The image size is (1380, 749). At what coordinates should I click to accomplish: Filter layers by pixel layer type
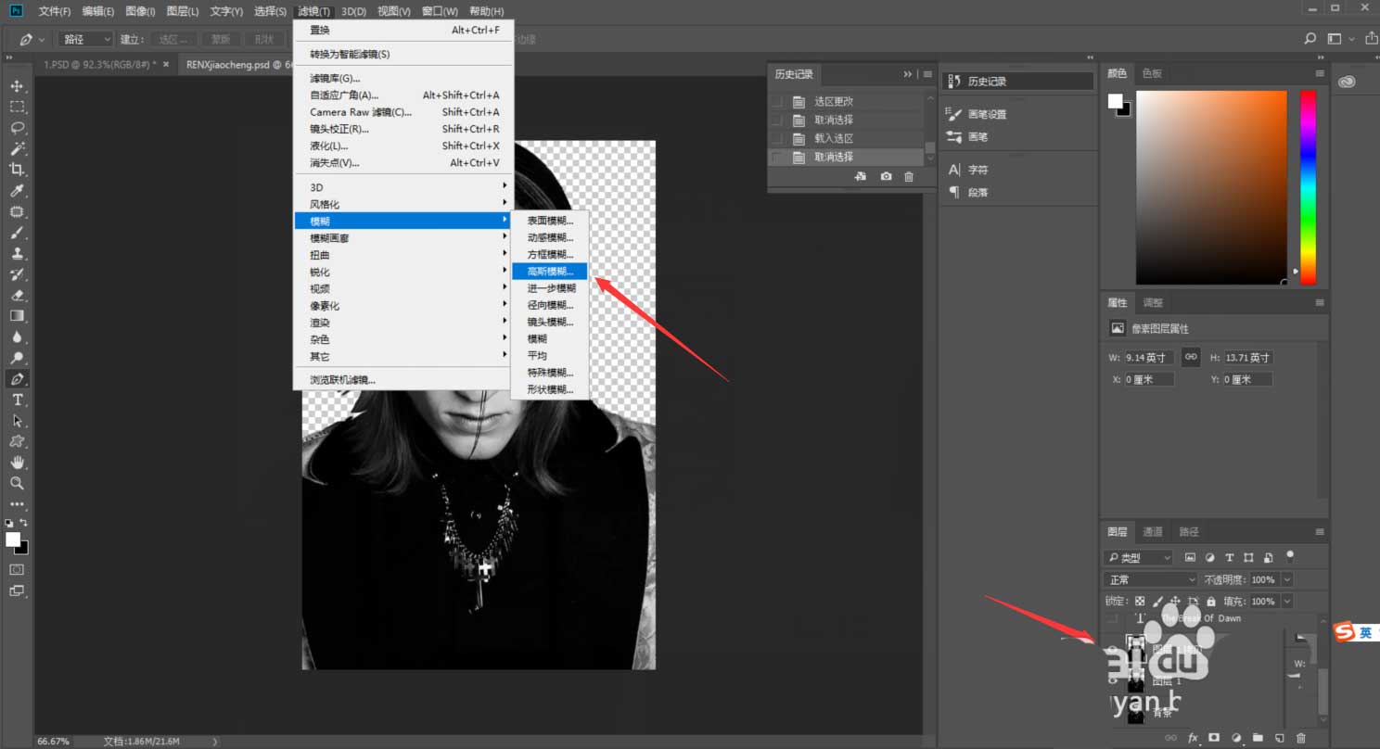[1191, 557]
